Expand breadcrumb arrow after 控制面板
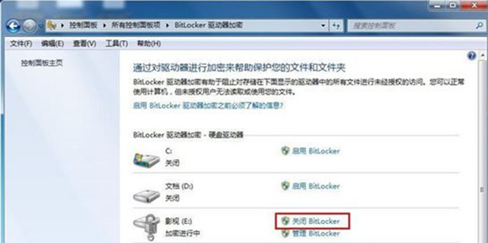 point(105,25)
